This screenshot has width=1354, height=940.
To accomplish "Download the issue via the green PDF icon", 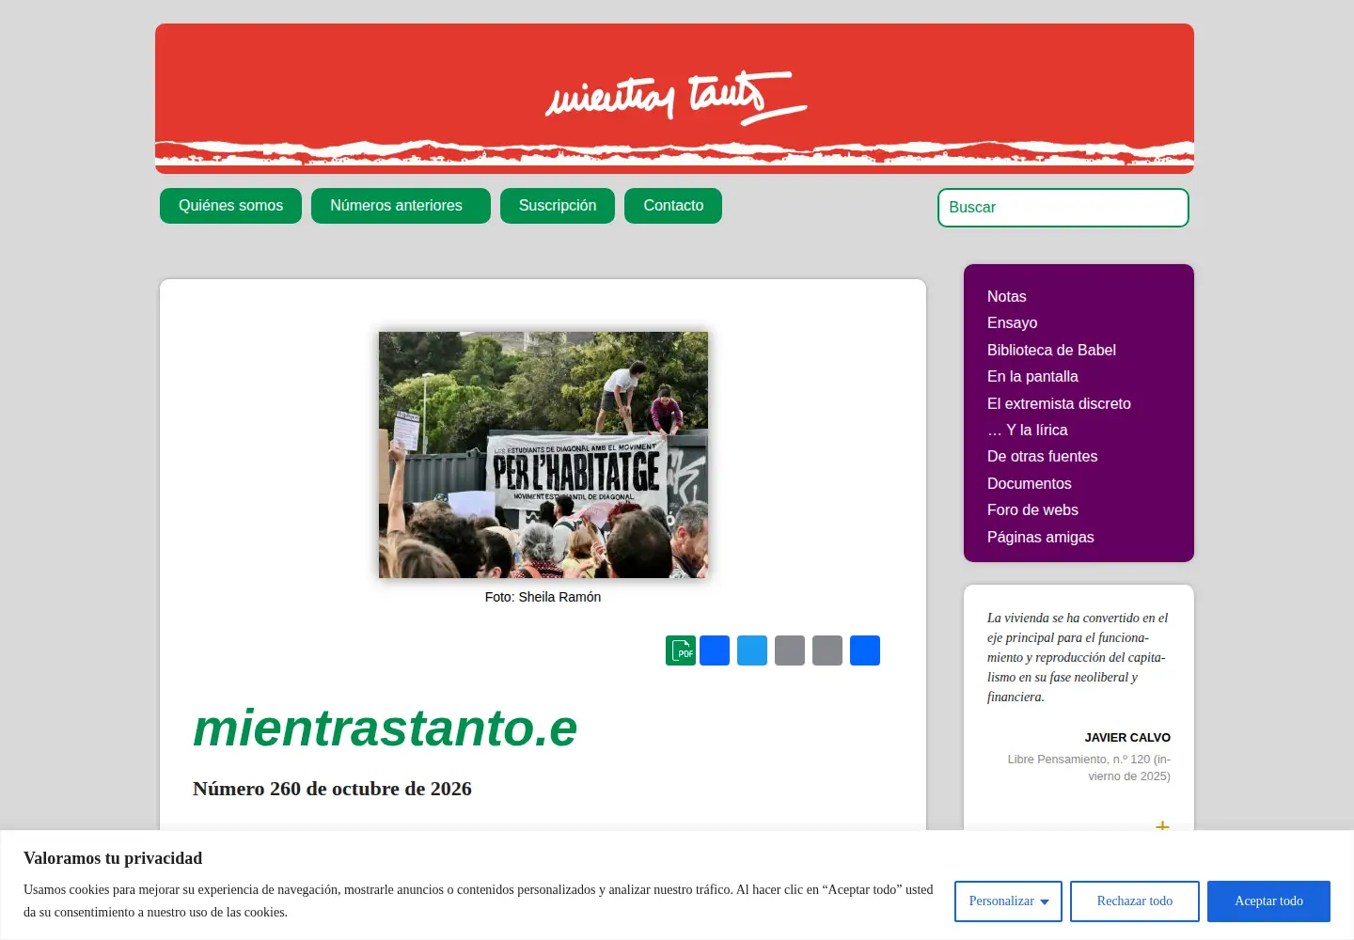I will pyautogui.click(x=681, y=650).
